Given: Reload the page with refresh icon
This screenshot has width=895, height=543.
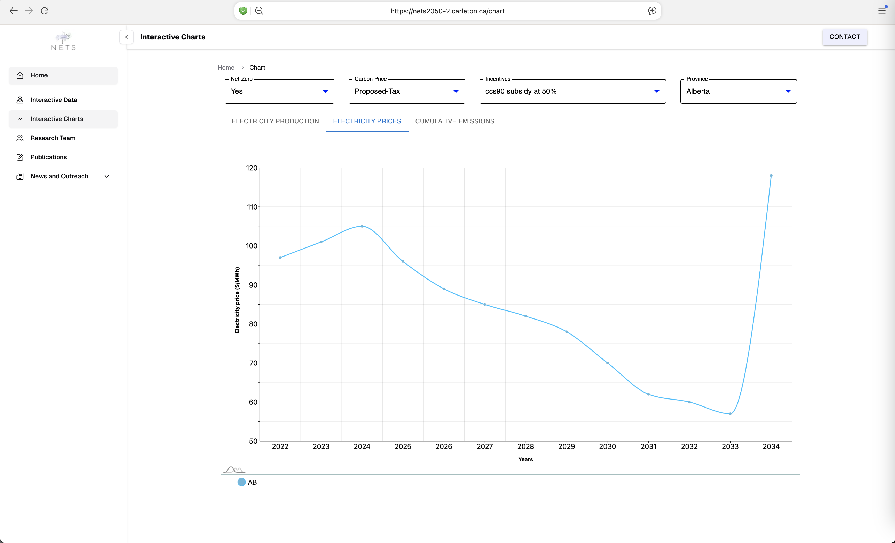Looking at the screenshot, I should coord(44,11).
